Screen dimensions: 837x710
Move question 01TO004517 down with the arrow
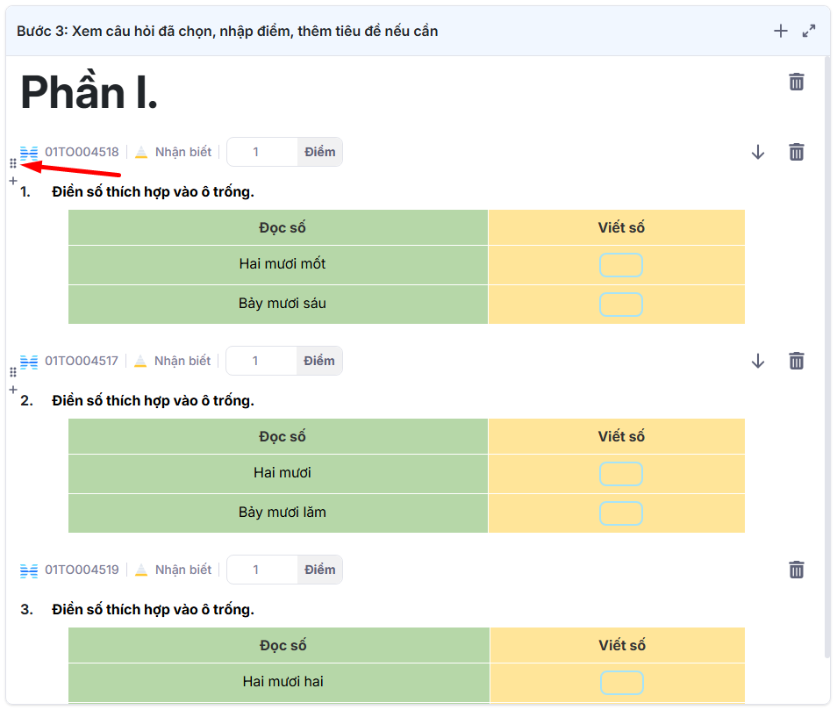(758, 361)
